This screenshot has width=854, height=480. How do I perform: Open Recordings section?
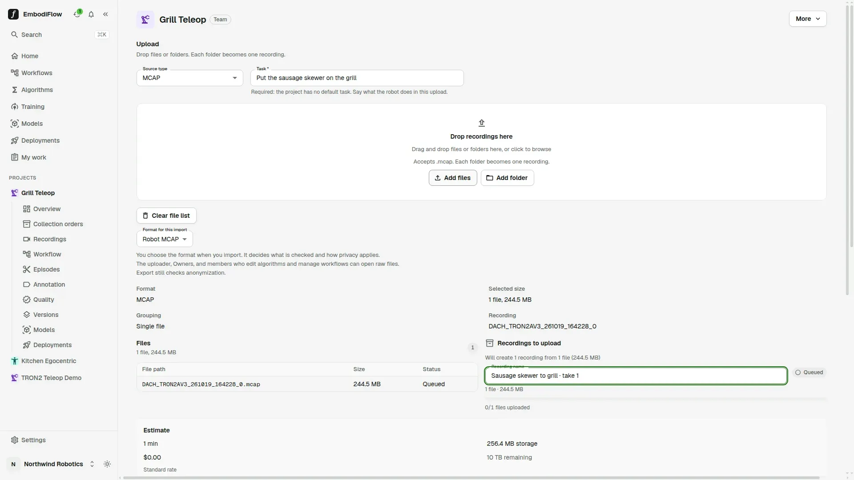[x=65, y=239]
